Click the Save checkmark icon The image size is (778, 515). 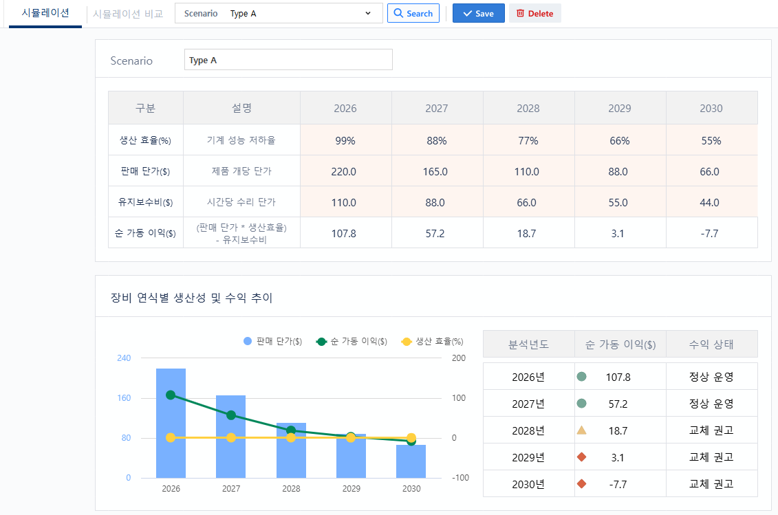tap(467, 13)
